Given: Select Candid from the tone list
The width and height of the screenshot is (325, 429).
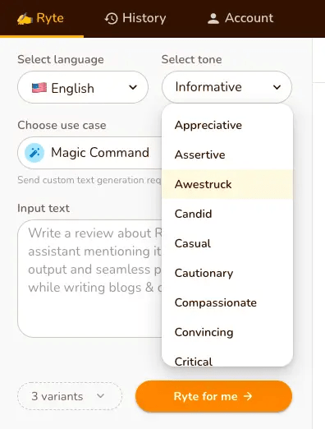Looking at the screenshot, I should click(227, 214).
